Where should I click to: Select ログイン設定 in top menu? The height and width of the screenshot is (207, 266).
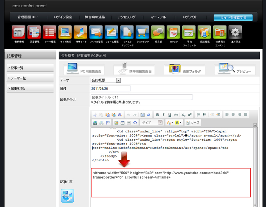tap(63, 17)
